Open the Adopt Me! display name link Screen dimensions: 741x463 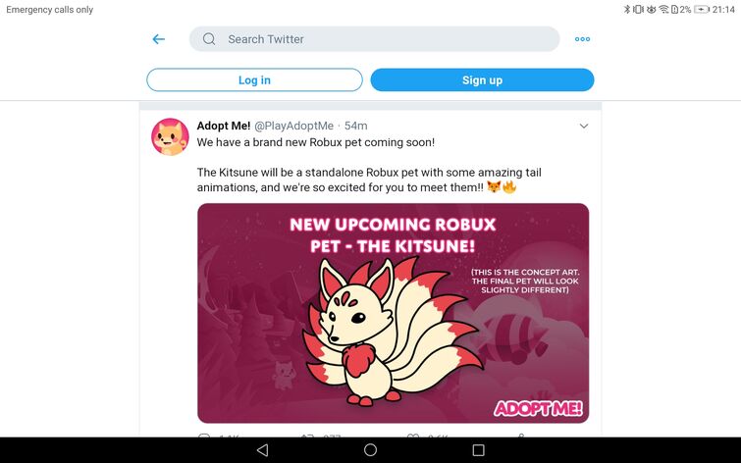224,126
